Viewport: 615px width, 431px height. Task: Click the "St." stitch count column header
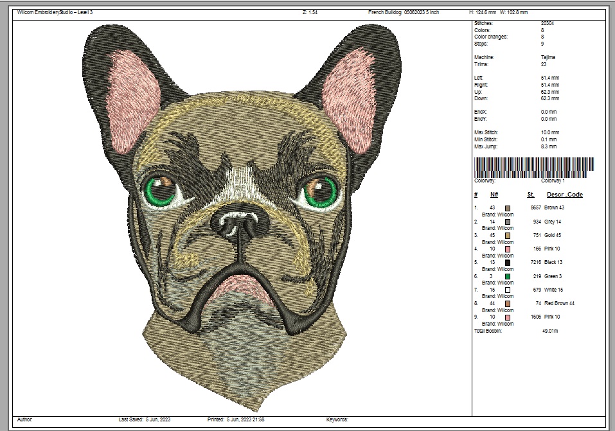pos(531,195)
